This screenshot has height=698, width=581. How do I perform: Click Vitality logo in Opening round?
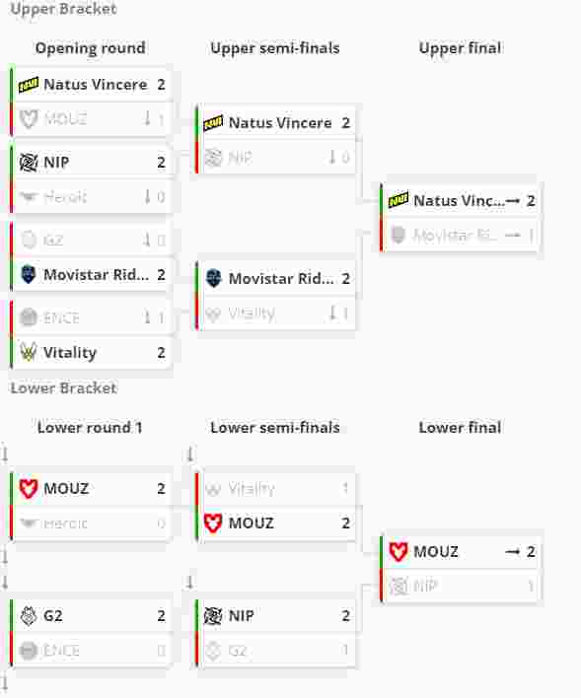tap(28, 353)
